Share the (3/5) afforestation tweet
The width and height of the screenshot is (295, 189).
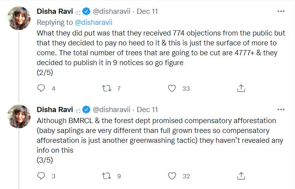click(241, 176)
